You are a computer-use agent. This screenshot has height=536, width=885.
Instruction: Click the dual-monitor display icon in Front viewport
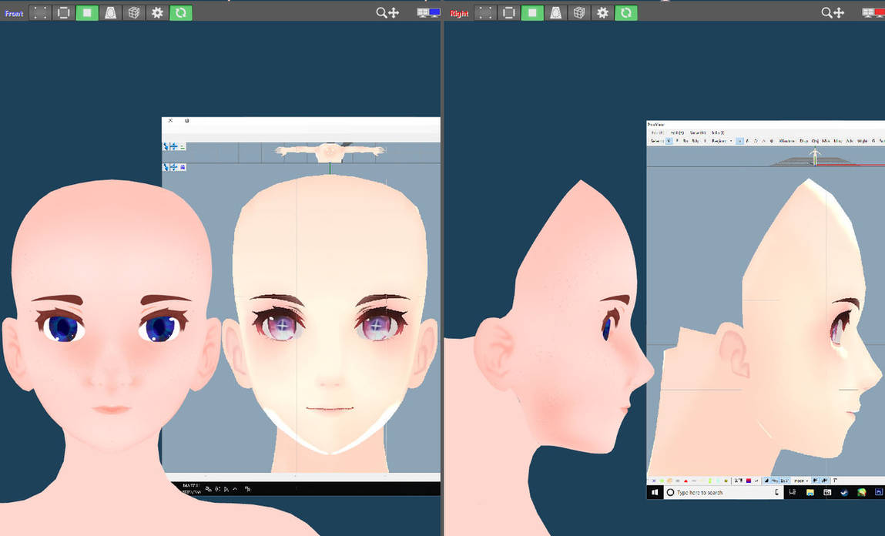click(428, 12)
